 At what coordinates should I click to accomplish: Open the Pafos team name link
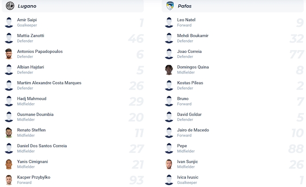[184, 6]
